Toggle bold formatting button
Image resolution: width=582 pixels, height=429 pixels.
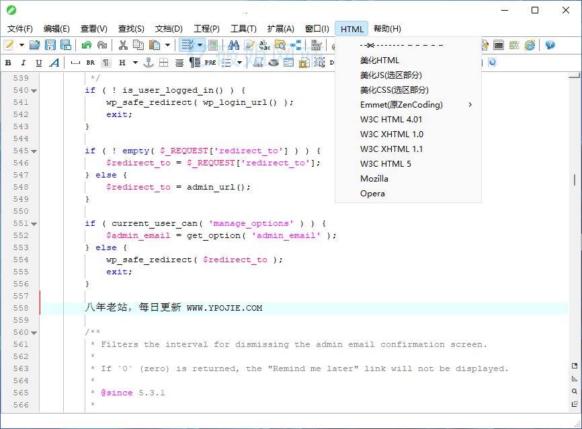pos(8,63)
